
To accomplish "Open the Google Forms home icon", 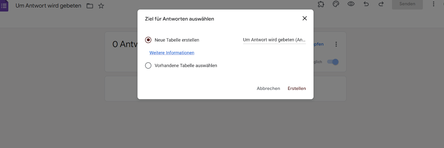I will (x=4, y=6).
